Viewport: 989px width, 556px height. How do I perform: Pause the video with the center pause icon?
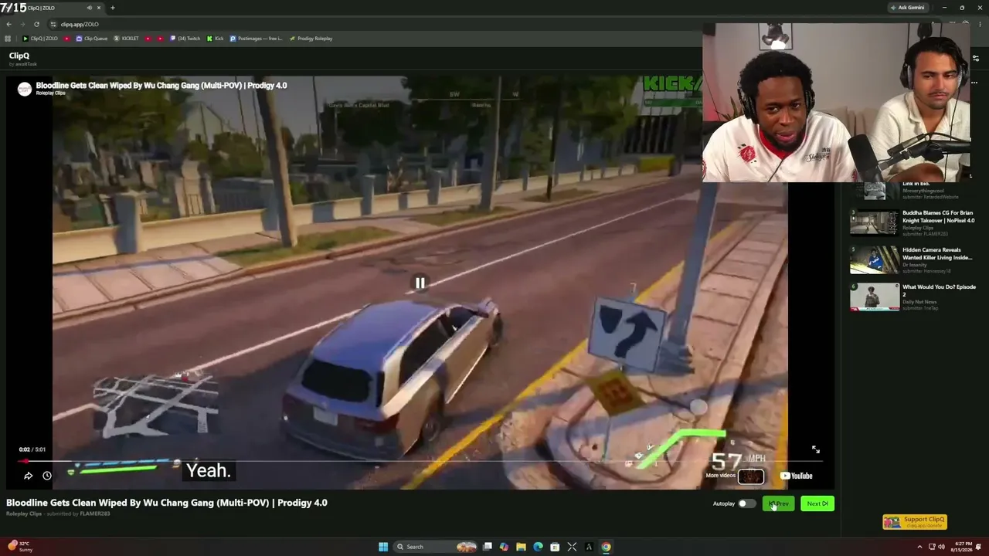420,283
